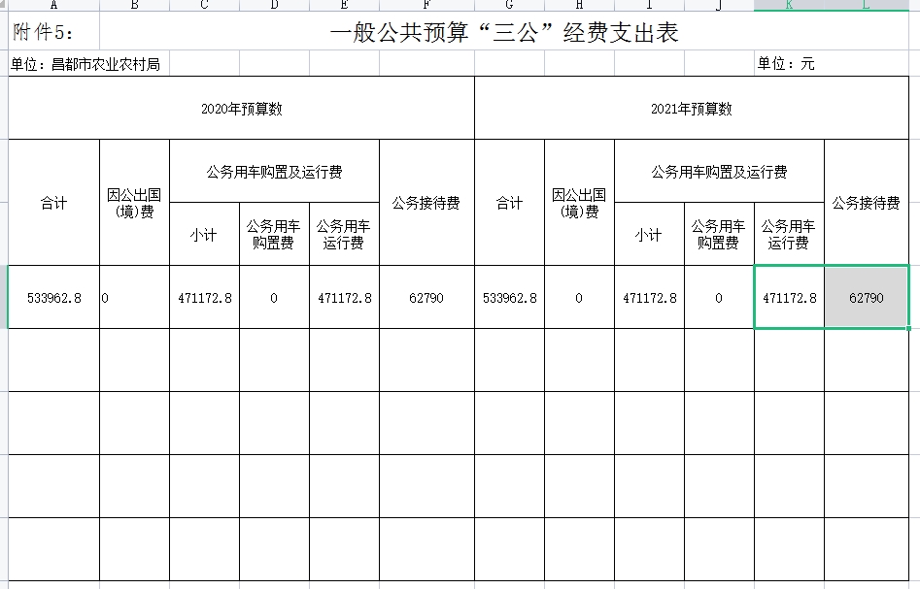920x589 pixels.
Task: Click 因公出国(境)费 header under 2021 budget
Action: (579, 203)
